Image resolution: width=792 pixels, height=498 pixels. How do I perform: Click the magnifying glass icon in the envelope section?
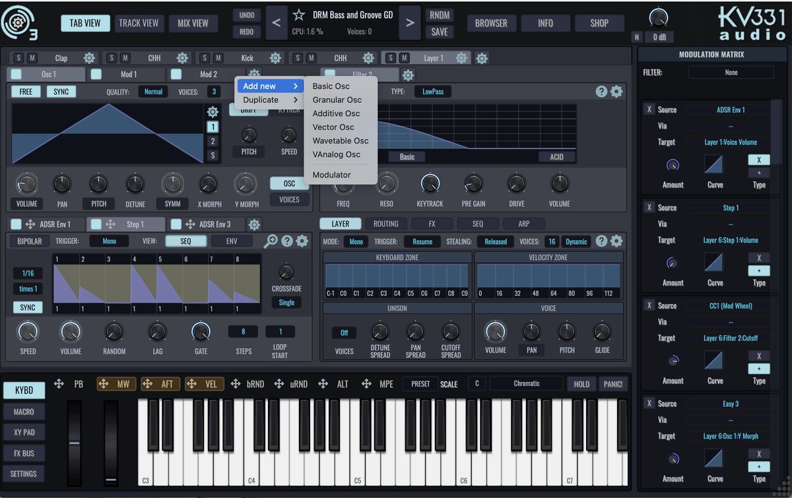(270, 241)
